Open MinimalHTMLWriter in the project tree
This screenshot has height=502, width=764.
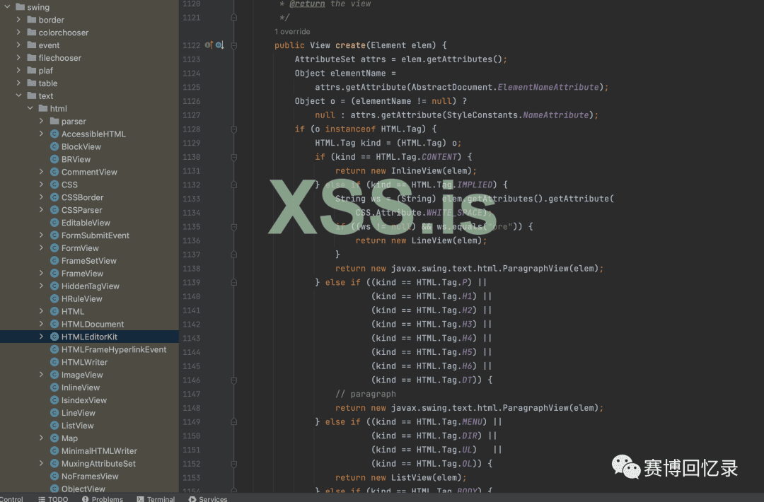[x=99, y=451]
